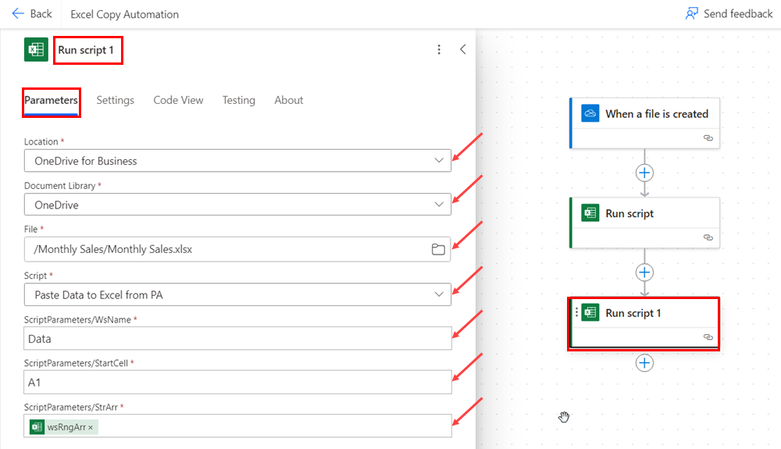Screen dimensions: 781x449
Task: Select the Run script 1 action card
Action: [x=645, y=323]
